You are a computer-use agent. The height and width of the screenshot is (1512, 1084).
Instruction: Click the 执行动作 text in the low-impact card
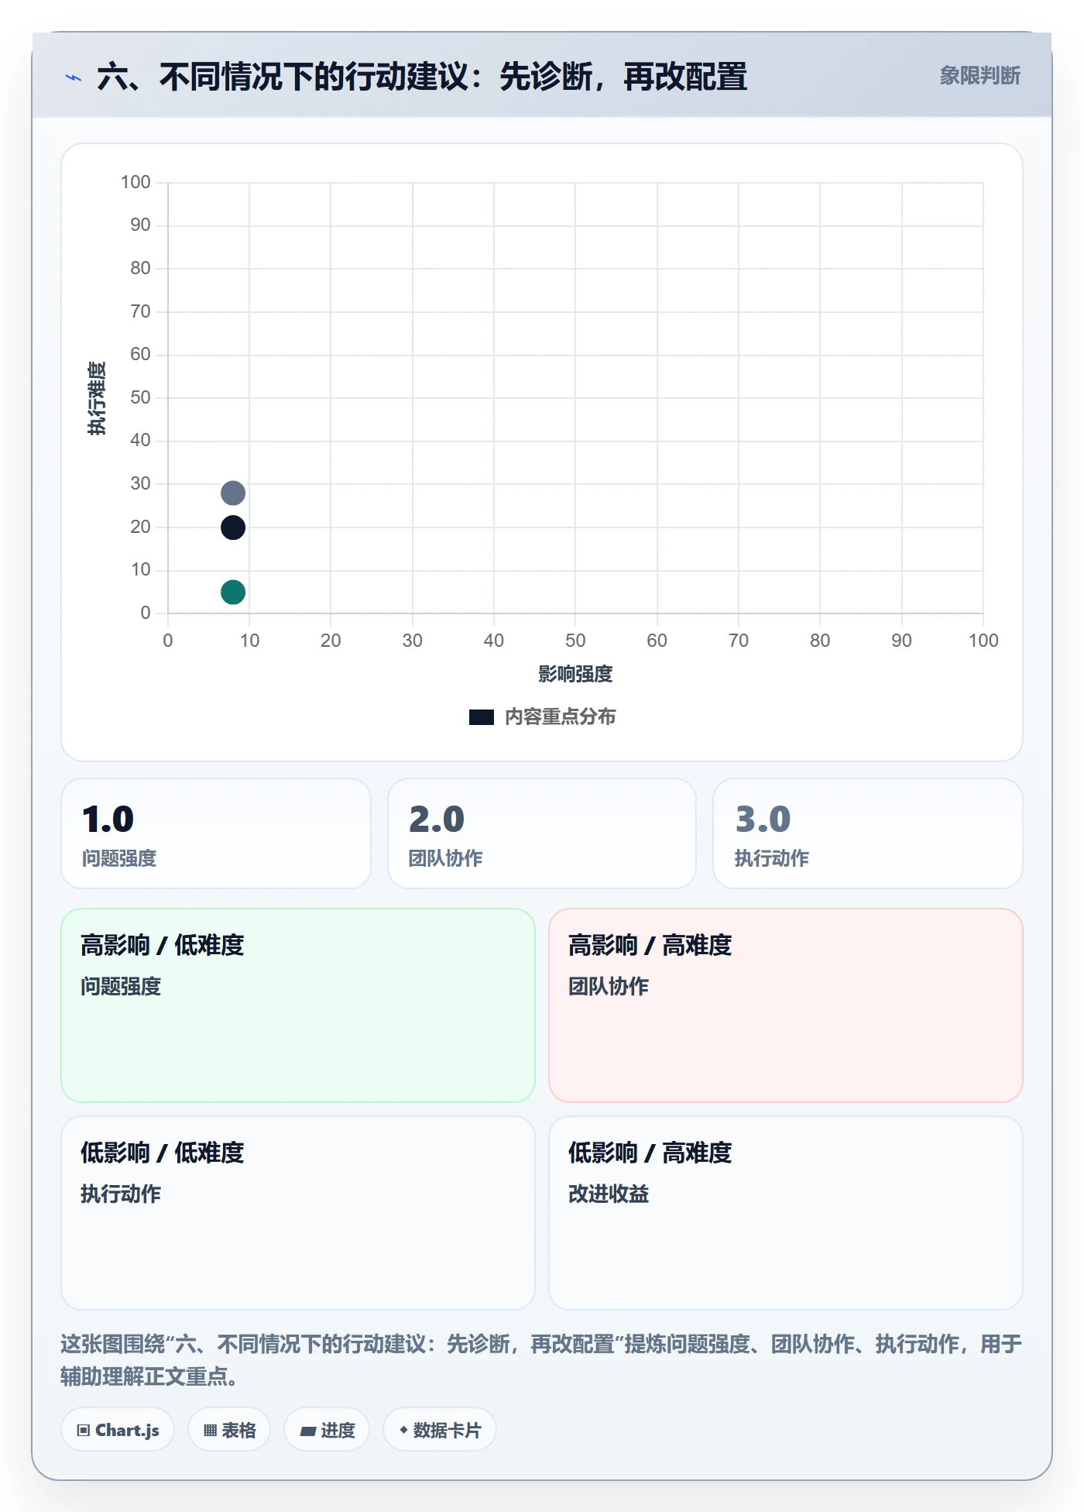coord(121,1194)
